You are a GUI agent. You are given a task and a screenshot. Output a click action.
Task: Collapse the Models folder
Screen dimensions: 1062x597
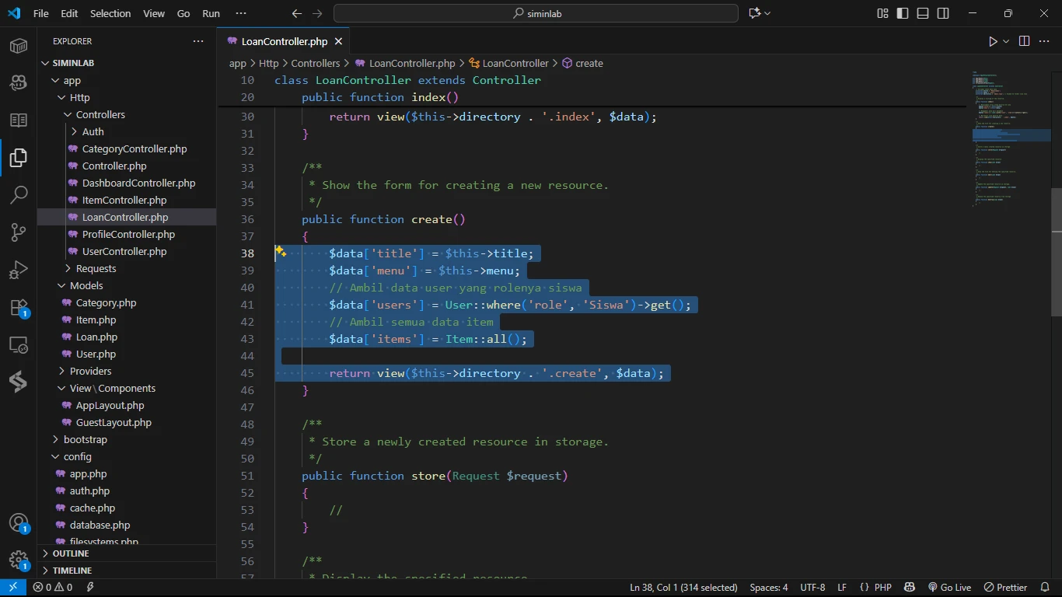click(86, 285)
